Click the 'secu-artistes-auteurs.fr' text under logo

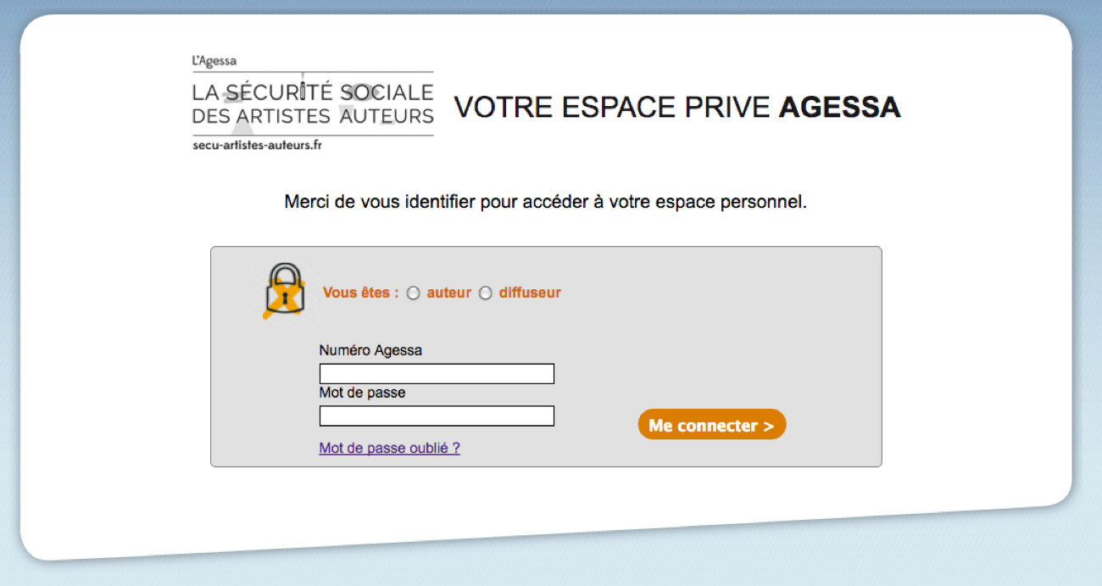(257, 145)
